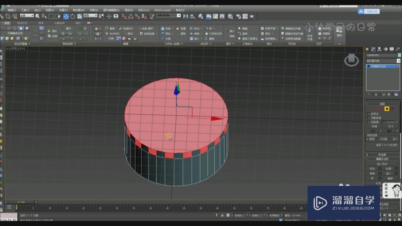Click the Render Production teapot icon
This screenshot has height=226, width=402.
click(252, 16)
